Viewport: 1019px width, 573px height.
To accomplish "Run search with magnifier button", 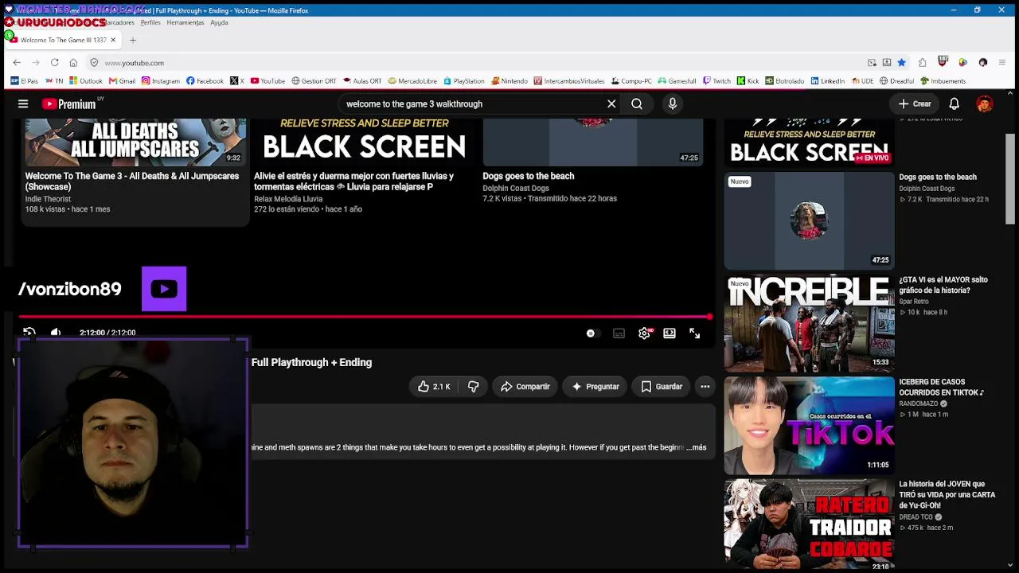I will pos(637,103).
